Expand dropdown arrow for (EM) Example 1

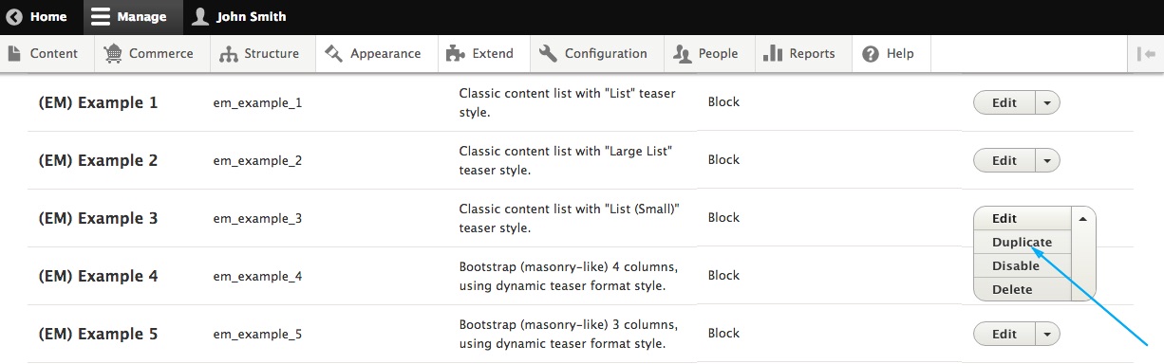[1047, 102]
